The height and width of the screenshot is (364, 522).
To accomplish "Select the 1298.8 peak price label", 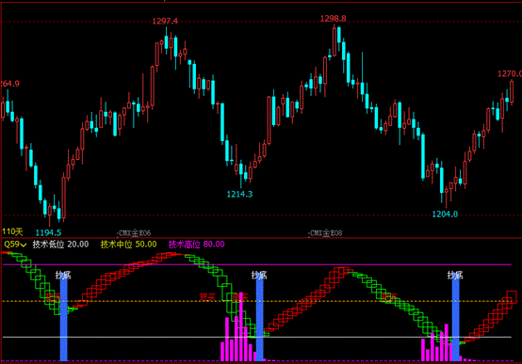I will [333, 19].
